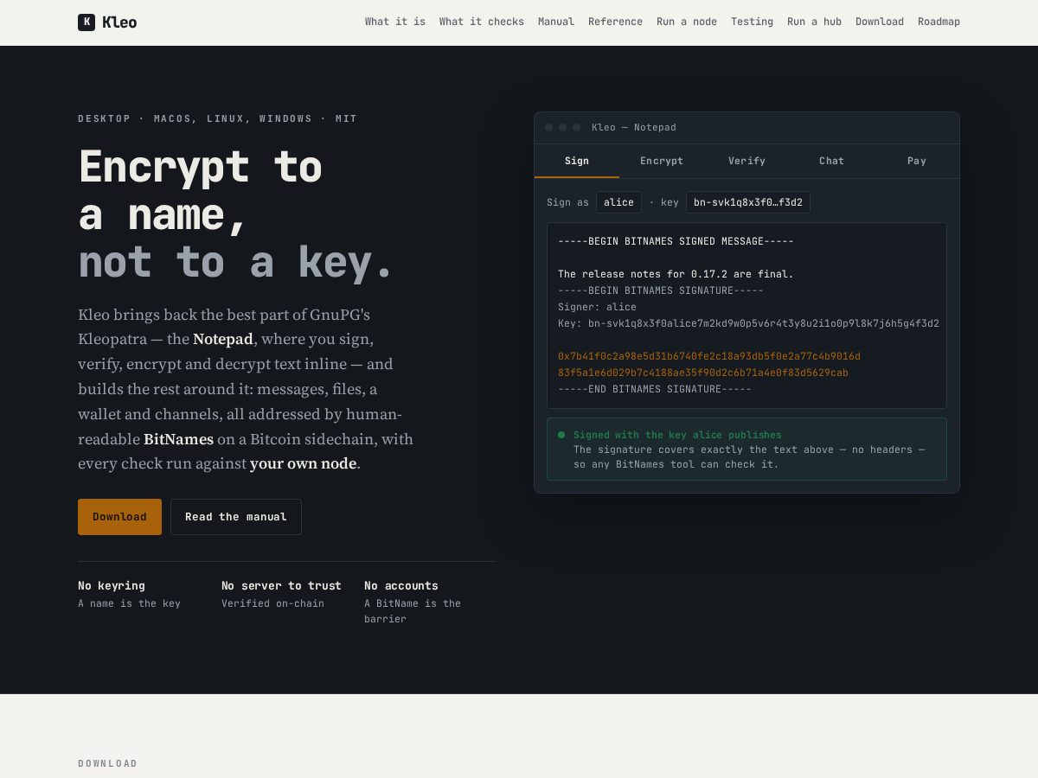Click the '-----END BITNAMES SIGNATURE-----' line

coord(655,389)
